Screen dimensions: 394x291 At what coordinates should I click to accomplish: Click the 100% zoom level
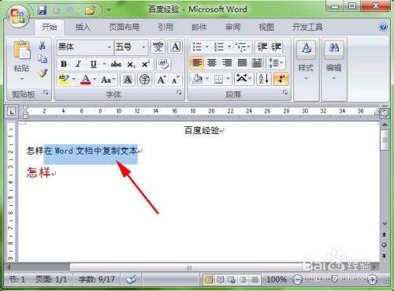point(277,279)
